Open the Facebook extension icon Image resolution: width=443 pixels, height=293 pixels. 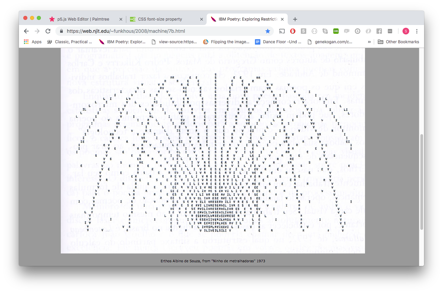tap(379, 31)
